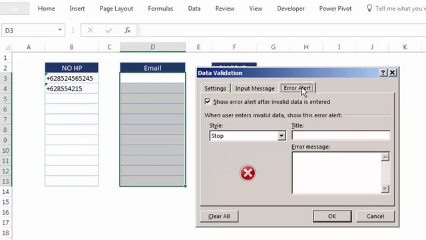Click the confirm entry checkmark in formula bar
The width and height of the screenshot is (426, 240).
109,30
